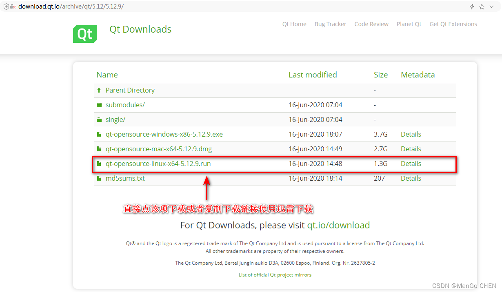
Task: Click the Qt Downloads page title
Action: coord(140,29)
